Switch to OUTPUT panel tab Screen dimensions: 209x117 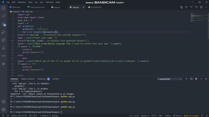pyautogui.click(x=56, y=79)
